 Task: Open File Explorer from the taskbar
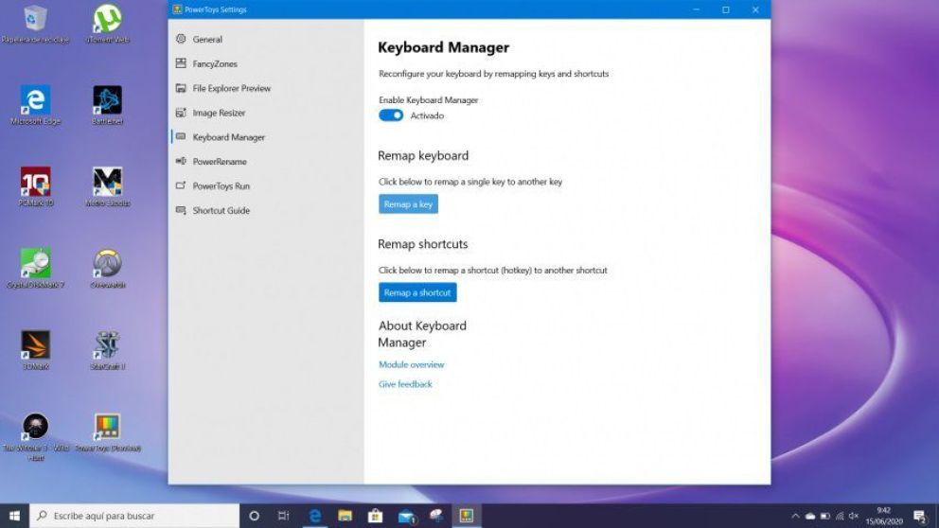click(345, 516)
